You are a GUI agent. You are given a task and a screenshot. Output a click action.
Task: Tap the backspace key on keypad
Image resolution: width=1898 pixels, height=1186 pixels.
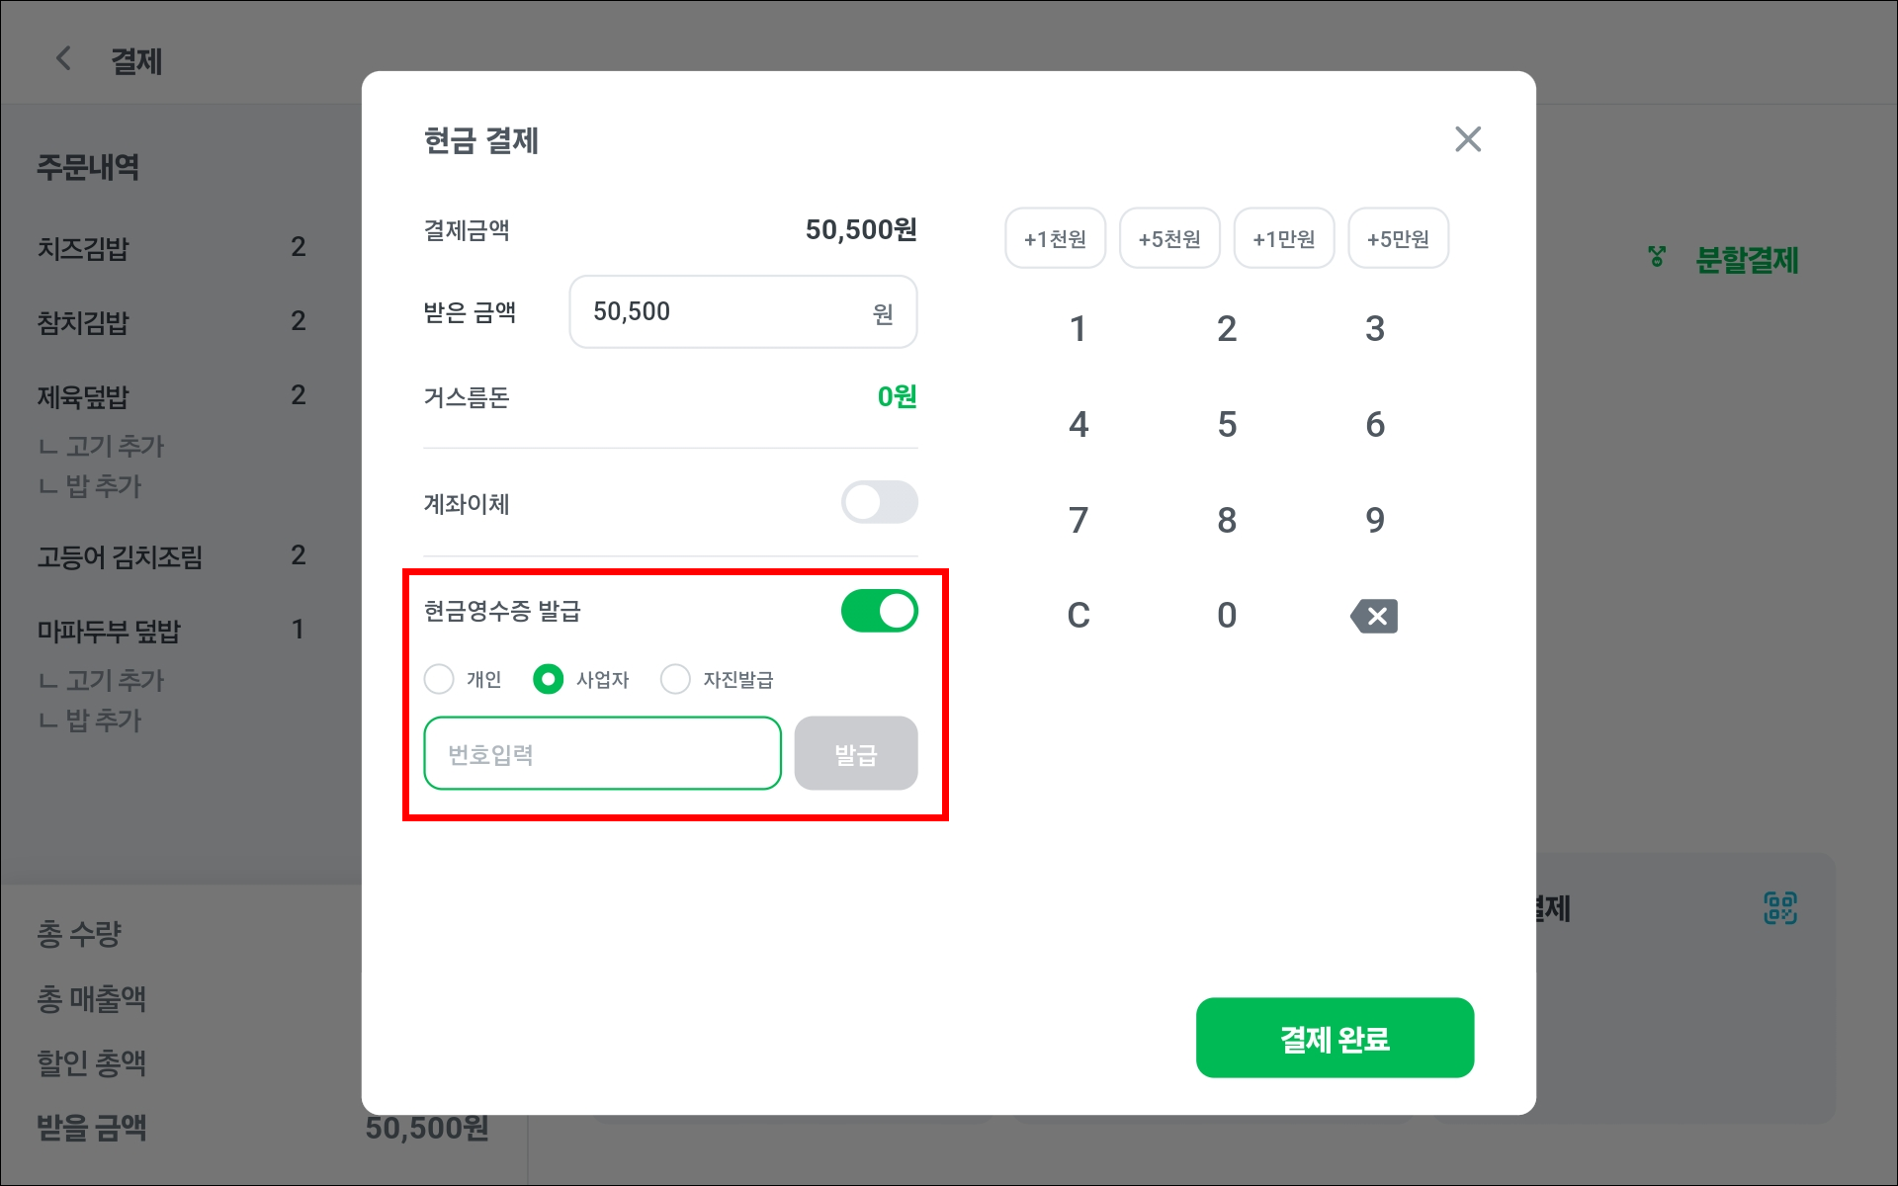coord(1374,616)
